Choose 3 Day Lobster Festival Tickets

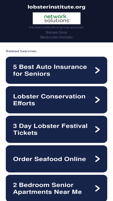tap(57, 129)
